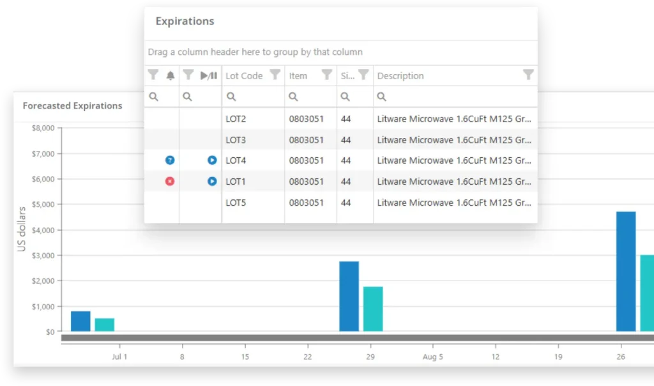
Task: Click the Litware Microwave description in the LOT5 row
Action: coord(454,203)
